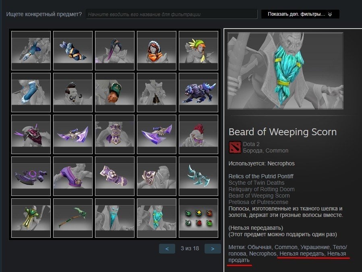Expand the additional filters button
The width and height of the screenshot is (362, 272).
coord(300,14)
